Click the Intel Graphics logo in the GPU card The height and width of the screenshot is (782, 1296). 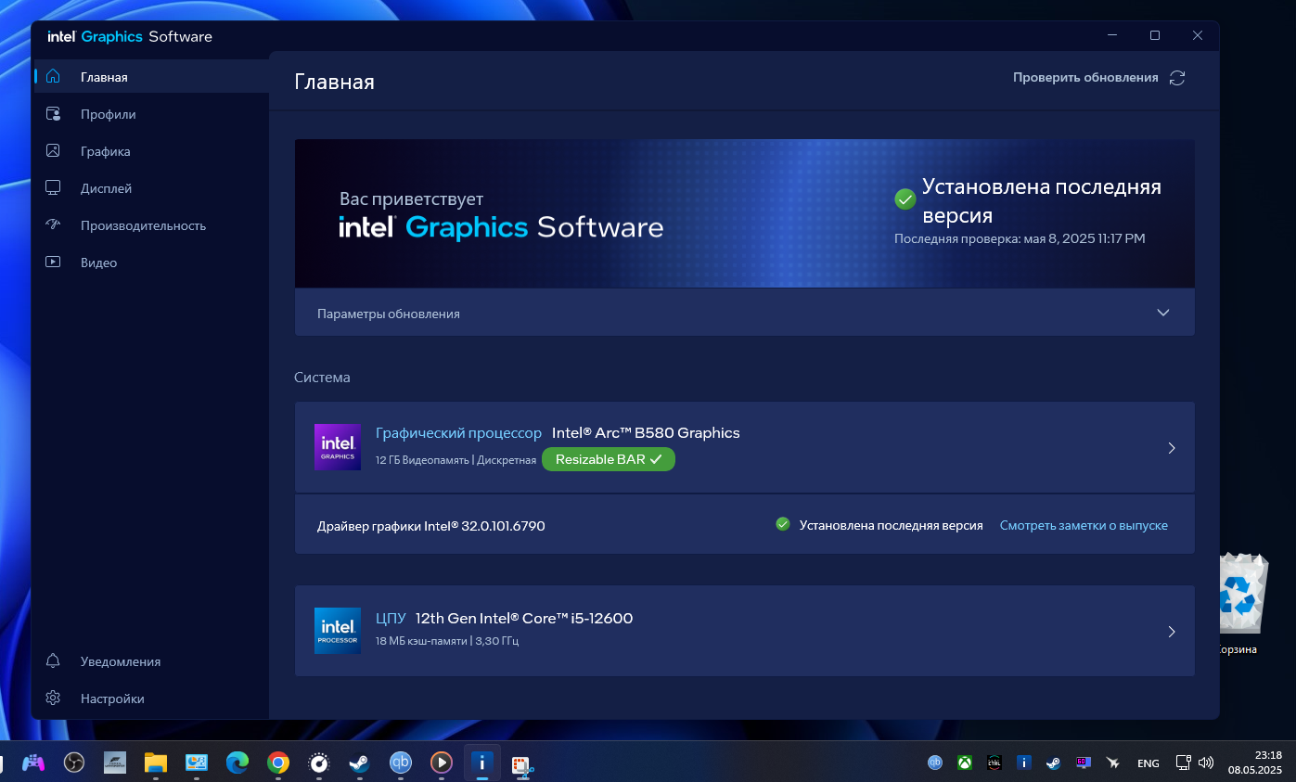pos(338,447)
